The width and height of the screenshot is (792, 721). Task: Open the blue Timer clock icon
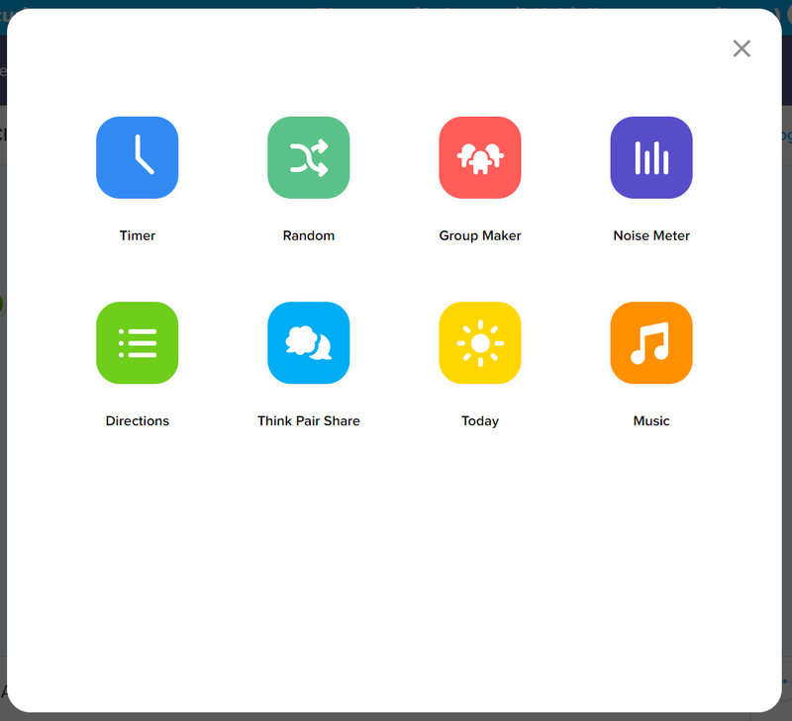[x=137, y=157]
